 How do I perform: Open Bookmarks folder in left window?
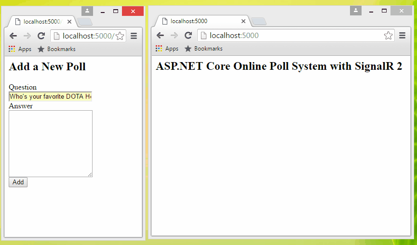tap(56, 49)
